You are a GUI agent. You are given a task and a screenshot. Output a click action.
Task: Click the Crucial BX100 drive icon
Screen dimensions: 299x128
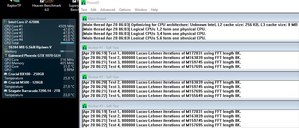pyautogui.click(x=6, y=74)
